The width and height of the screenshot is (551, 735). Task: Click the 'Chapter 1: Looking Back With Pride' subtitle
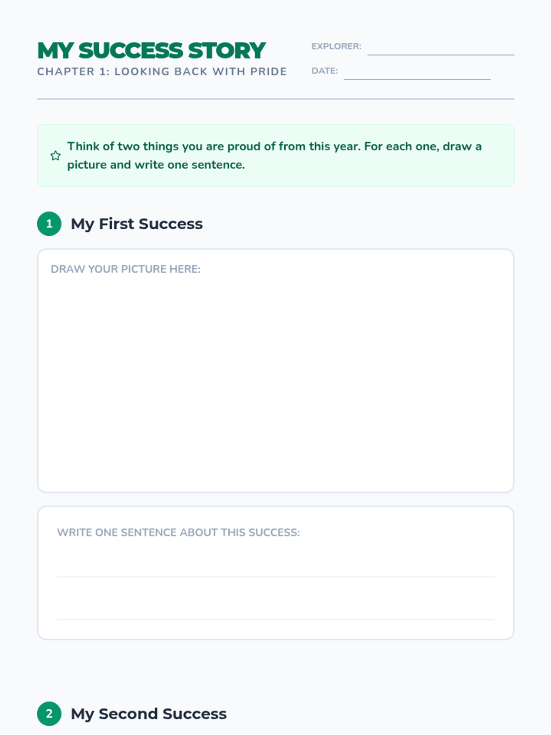point(162,72)
